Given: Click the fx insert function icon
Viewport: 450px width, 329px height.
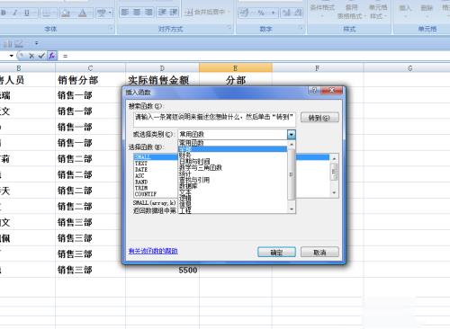Looking at the screenshot, I should 52,56.
